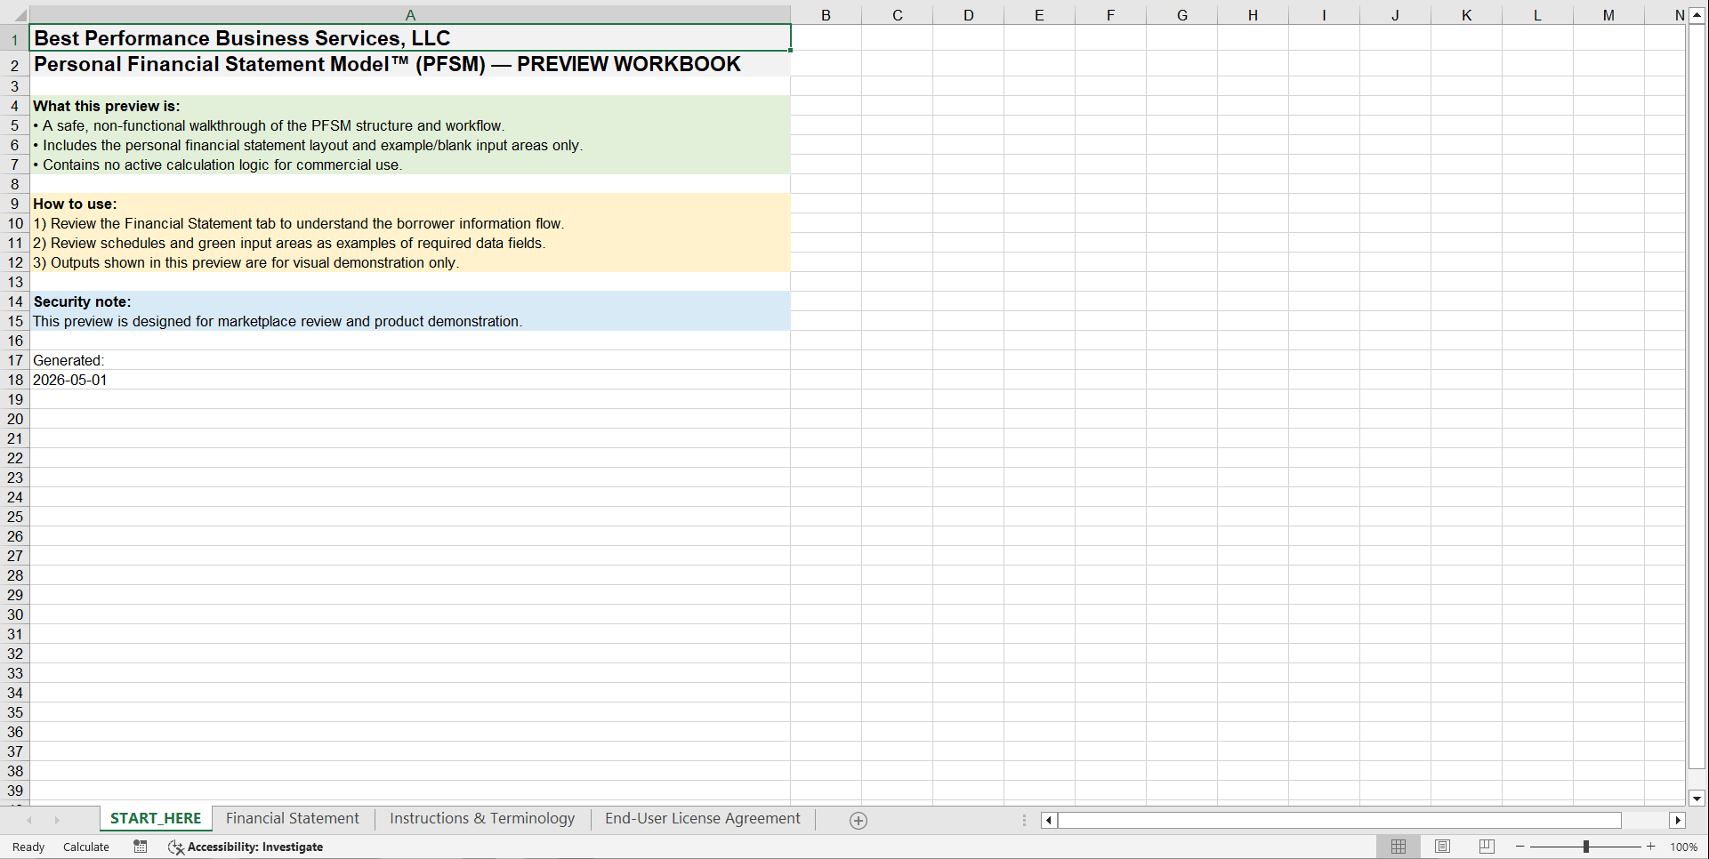Select row 39 header
This screenshot has width=1709, height=859.
15,791
